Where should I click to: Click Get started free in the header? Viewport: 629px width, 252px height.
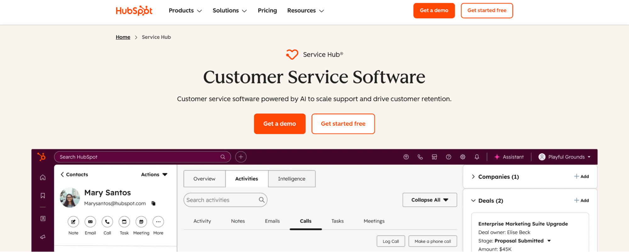(487, 11)
